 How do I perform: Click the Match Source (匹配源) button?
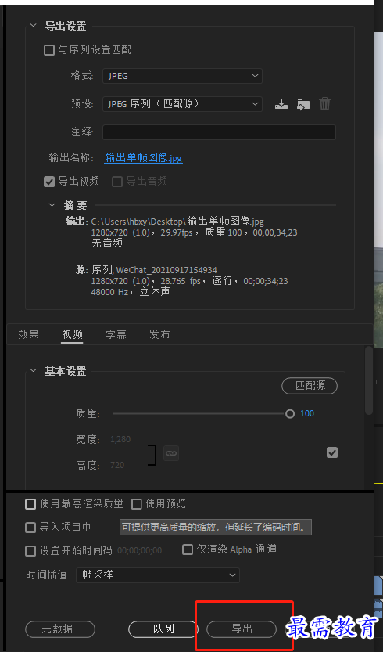click(310, 386)
